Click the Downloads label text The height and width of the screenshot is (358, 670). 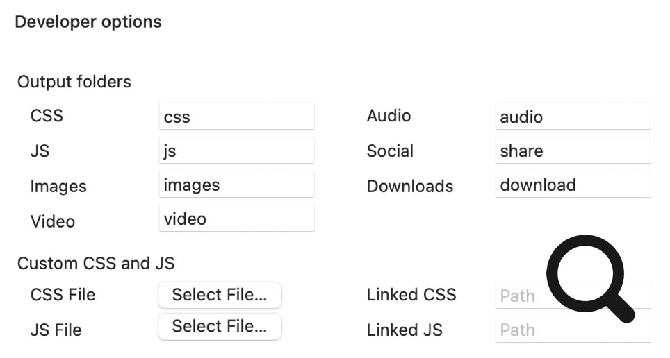[410, 186]
